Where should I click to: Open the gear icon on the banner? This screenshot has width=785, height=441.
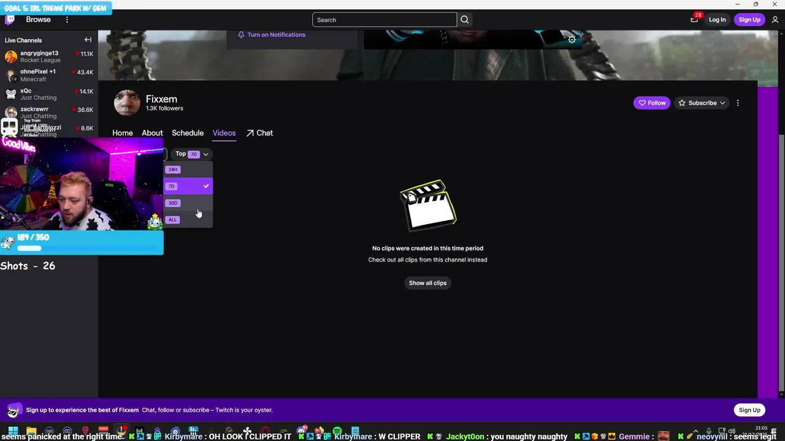point(572,40)
